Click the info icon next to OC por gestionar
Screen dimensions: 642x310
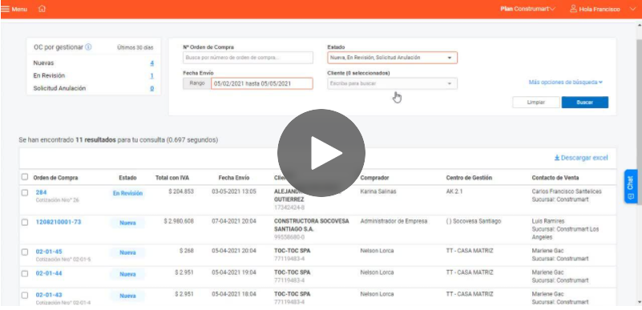coord(88,47)
